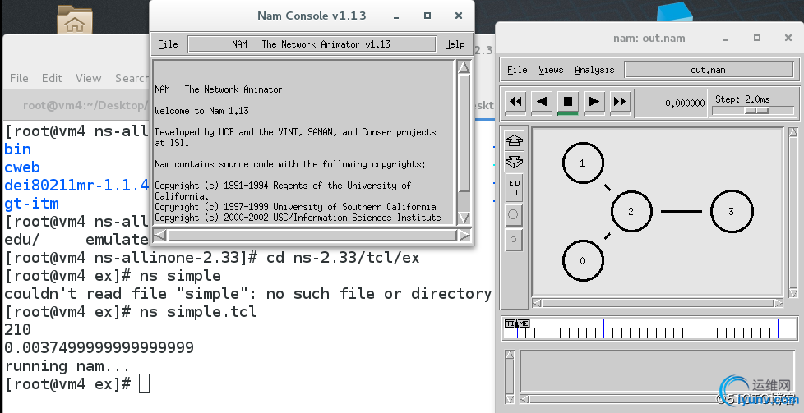Click the Nam Console scroll up arrow
The image size is (804, 413).
coord(464,67)
